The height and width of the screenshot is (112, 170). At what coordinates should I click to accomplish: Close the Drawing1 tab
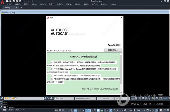(17, 7)
